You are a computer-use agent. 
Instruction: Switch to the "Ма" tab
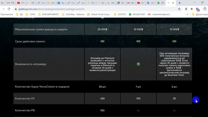(131, 3)
